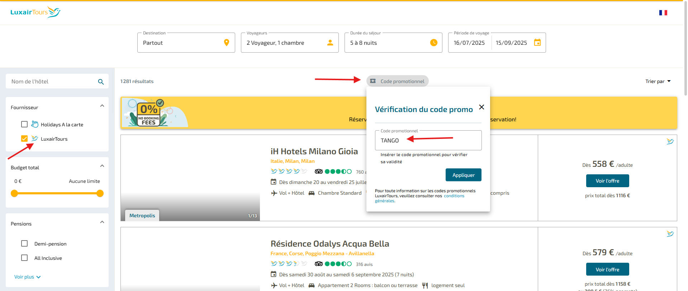The width and height of the screenshot is (688, 291).
Task: Click the Dès 558 € /adulte price
Action: click(x=607, y=164)
